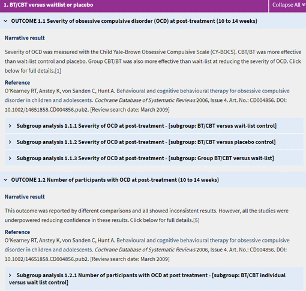Expand chevron for Subgroup analysis 1.1.1
The image size is (306, 291).
tap(10, 126)
